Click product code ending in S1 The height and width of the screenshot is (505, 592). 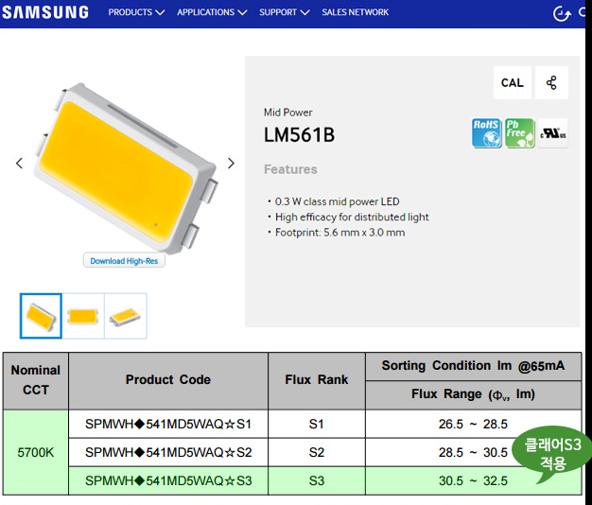click(x=168, y=425)
